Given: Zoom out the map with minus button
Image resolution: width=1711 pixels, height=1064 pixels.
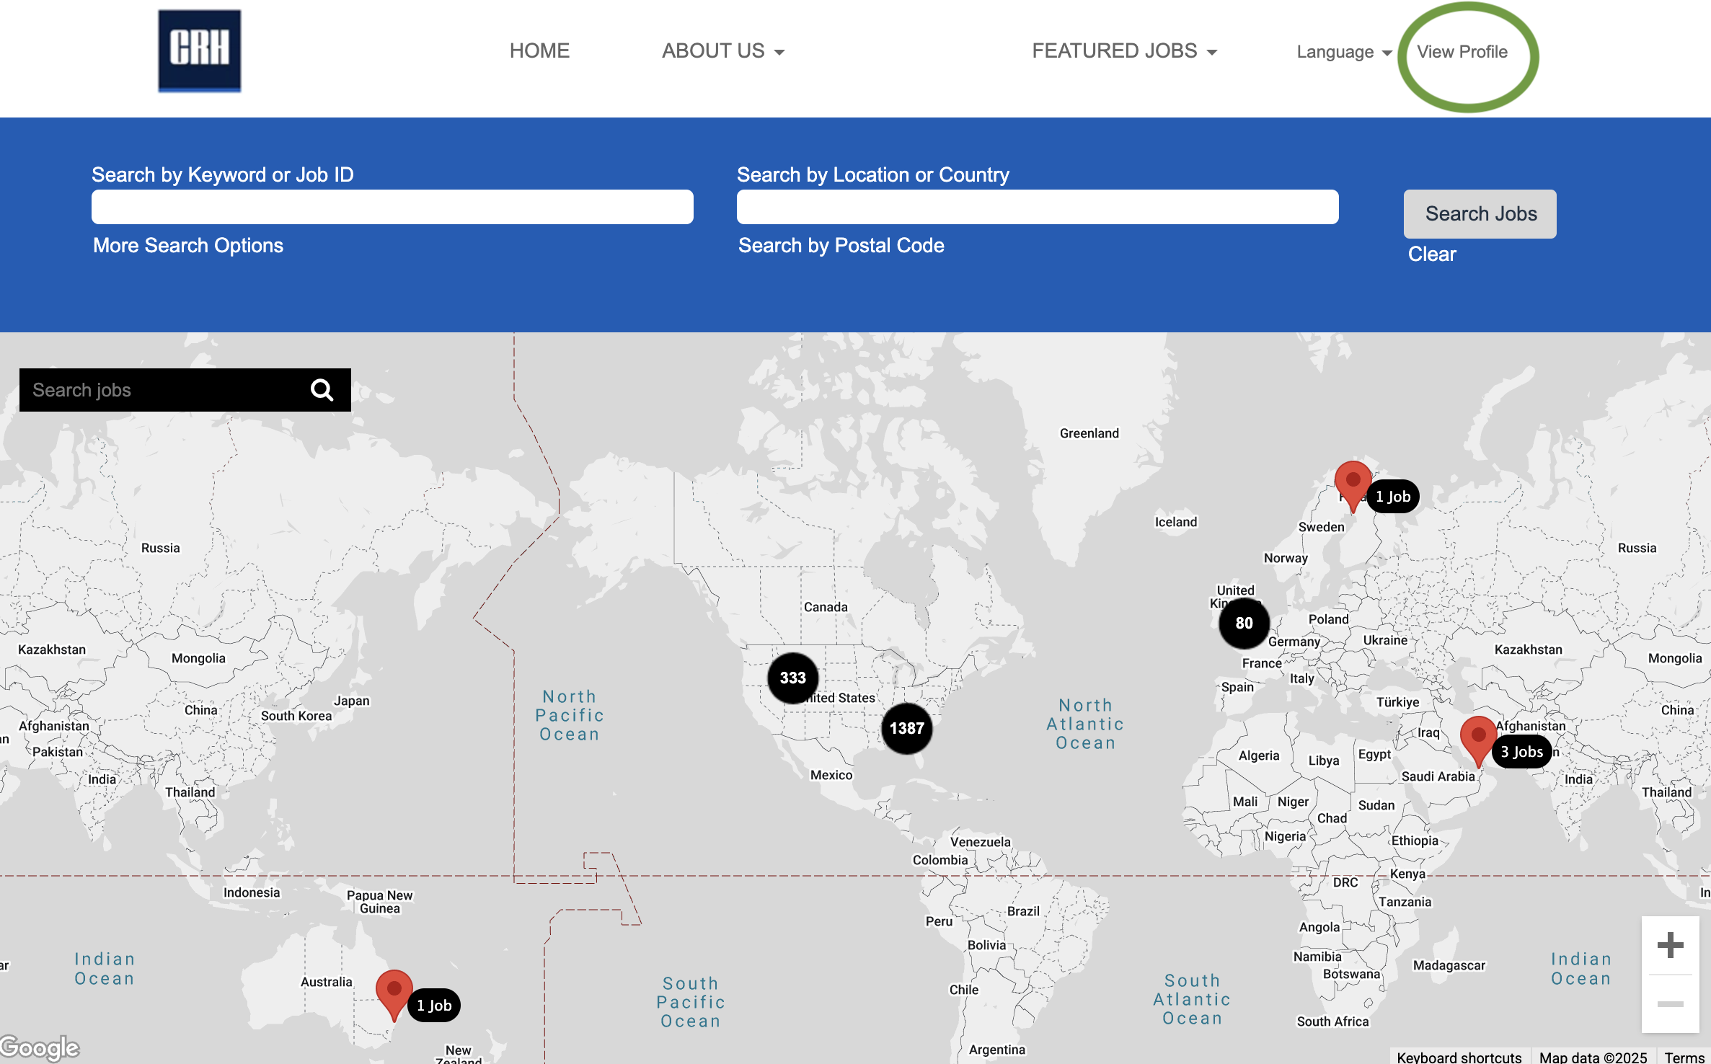Looking at the screenshot, I should (x=1670, y=1004).
